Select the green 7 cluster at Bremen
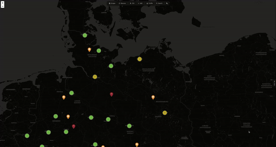The width and height of the screenshot is (276, 147). pos(71,93)
